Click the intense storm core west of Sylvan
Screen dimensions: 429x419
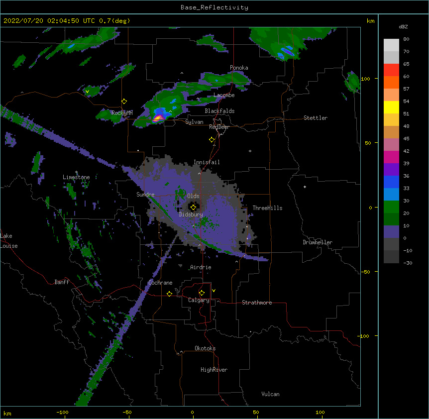(158, 118)
